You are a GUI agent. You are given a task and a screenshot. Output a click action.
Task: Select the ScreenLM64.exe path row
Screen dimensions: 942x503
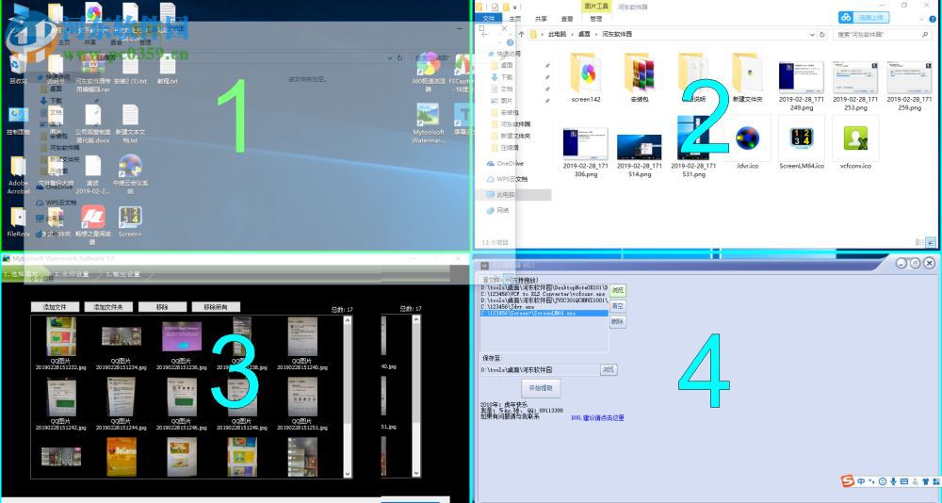click(544, 313)
